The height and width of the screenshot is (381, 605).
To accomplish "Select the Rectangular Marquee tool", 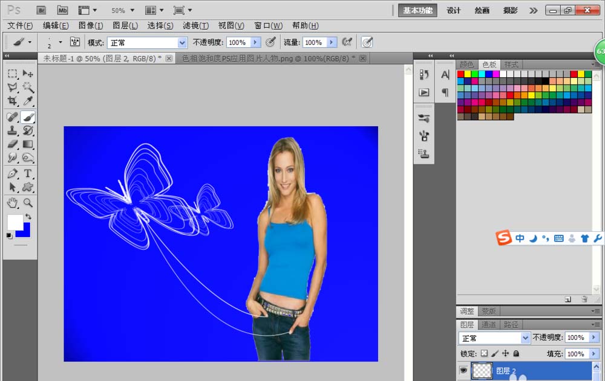I will tap(12, 74).
